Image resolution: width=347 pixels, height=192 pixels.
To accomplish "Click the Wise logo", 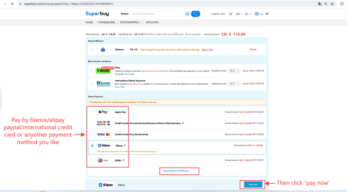I will (103, 71).
